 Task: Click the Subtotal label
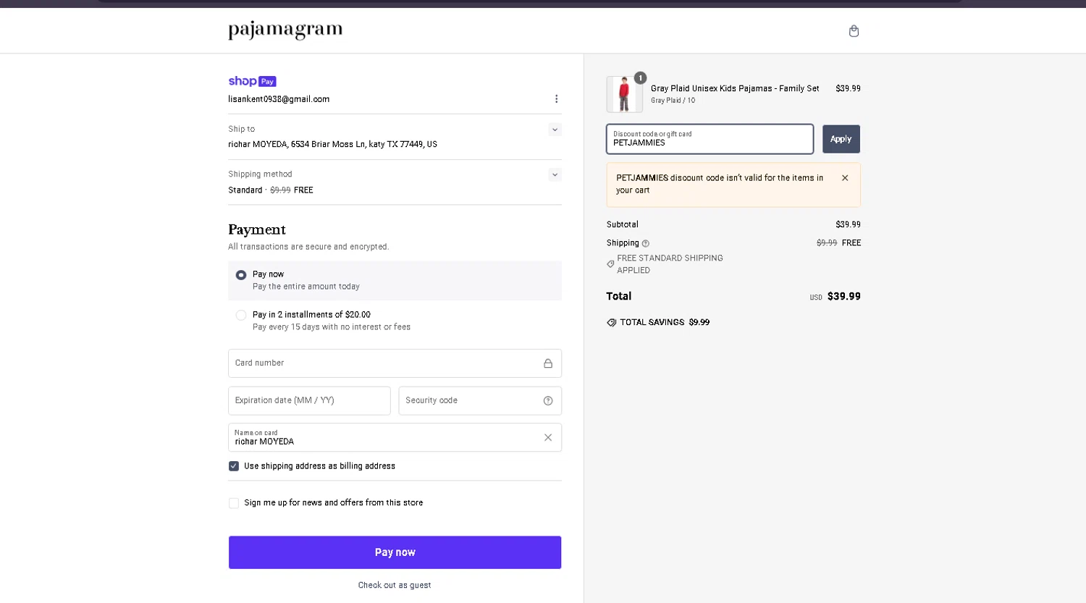(x=623, y=224)
